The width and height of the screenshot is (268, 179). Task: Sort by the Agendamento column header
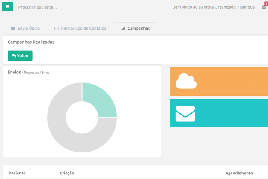[x=239, y=173]
